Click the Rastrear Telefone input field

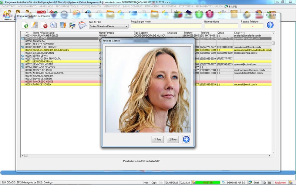click(x=252, y=26)
